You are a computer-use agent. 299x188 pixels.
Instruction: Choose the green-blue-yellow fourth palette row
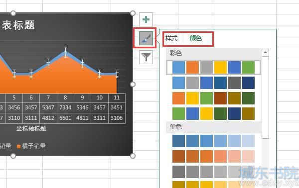(x=213, y=113)
